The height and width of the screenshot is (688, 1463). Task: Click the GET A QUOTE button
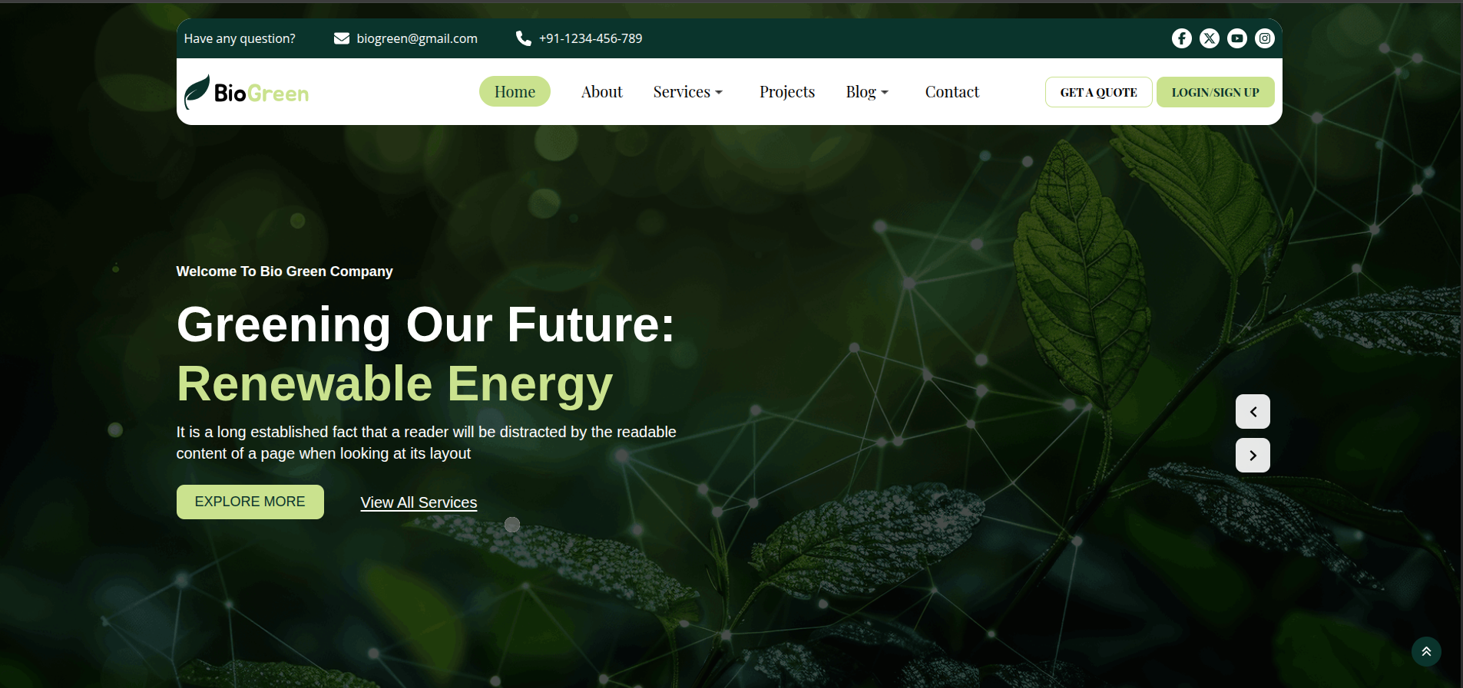coord(1098,92)
